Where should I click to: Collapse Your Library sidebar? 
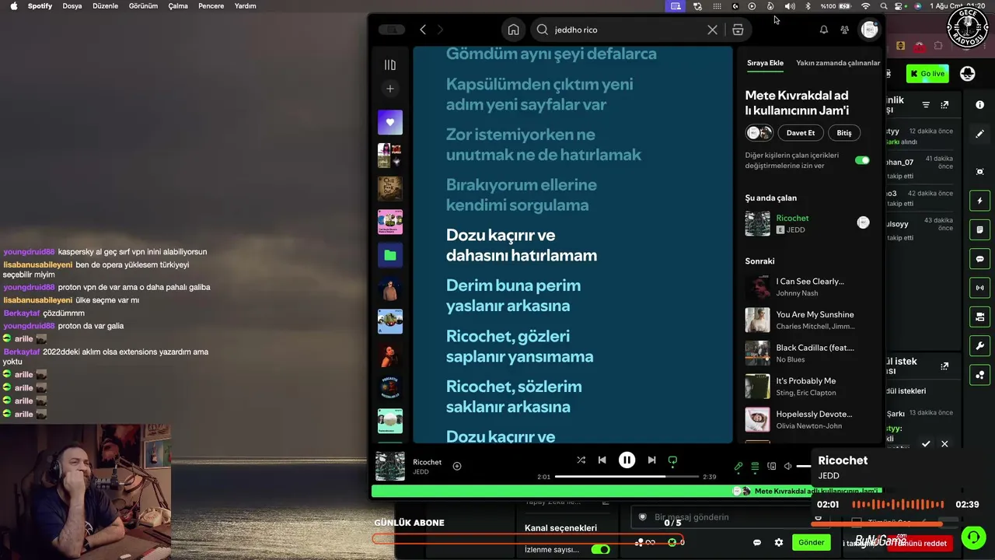(390, 65)
